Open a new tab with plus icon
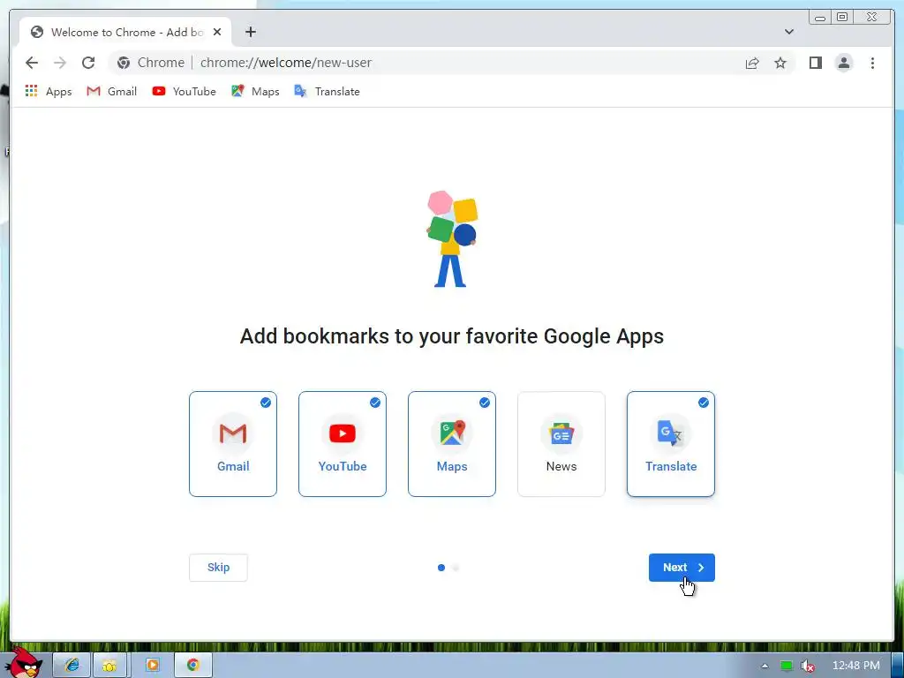The width and height of the screenshot is (904, 678). coord(250,32)
